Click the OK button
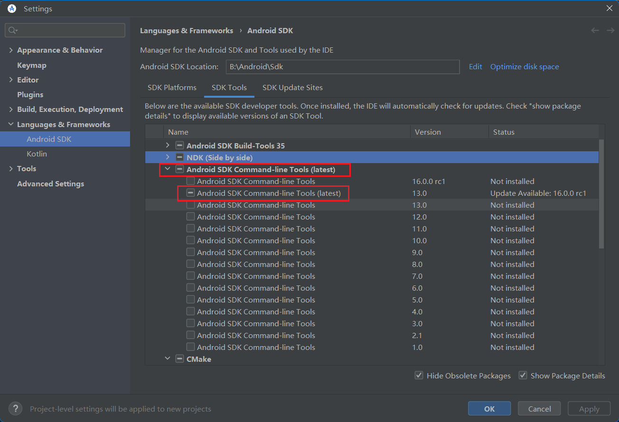 point(489,409)
